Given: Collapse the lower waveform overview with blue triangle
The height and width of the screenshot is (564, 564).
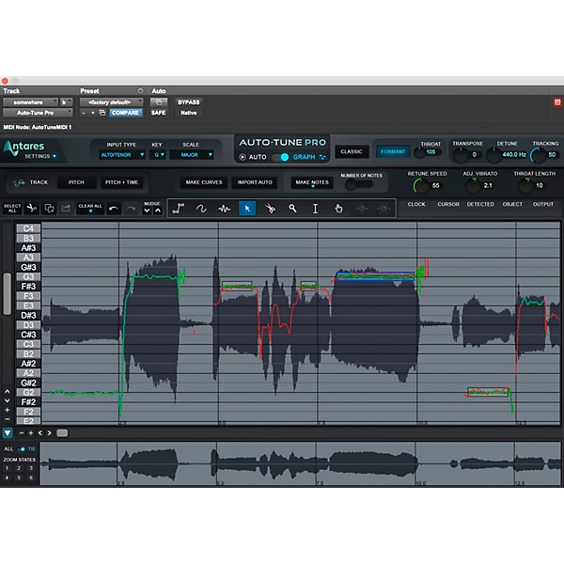Looking at the screenshot, I should tap(8, 433).
